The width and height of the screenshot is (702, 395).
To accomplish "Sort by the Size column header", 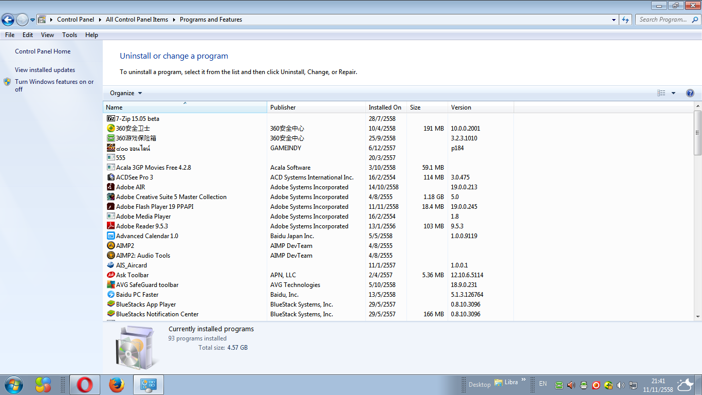I will pos(427,107).
